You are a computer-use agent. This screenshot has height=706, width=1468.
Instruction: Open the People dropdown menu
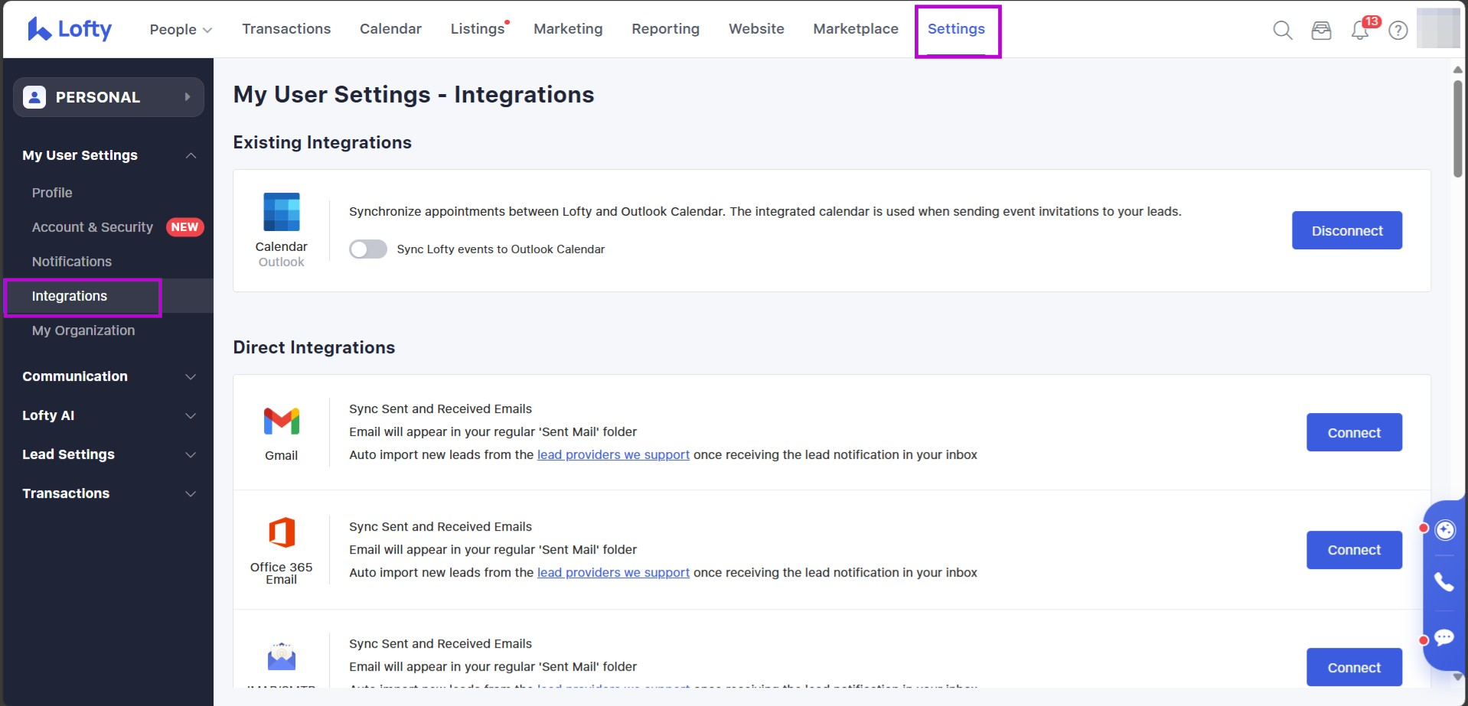click(181, 29)
